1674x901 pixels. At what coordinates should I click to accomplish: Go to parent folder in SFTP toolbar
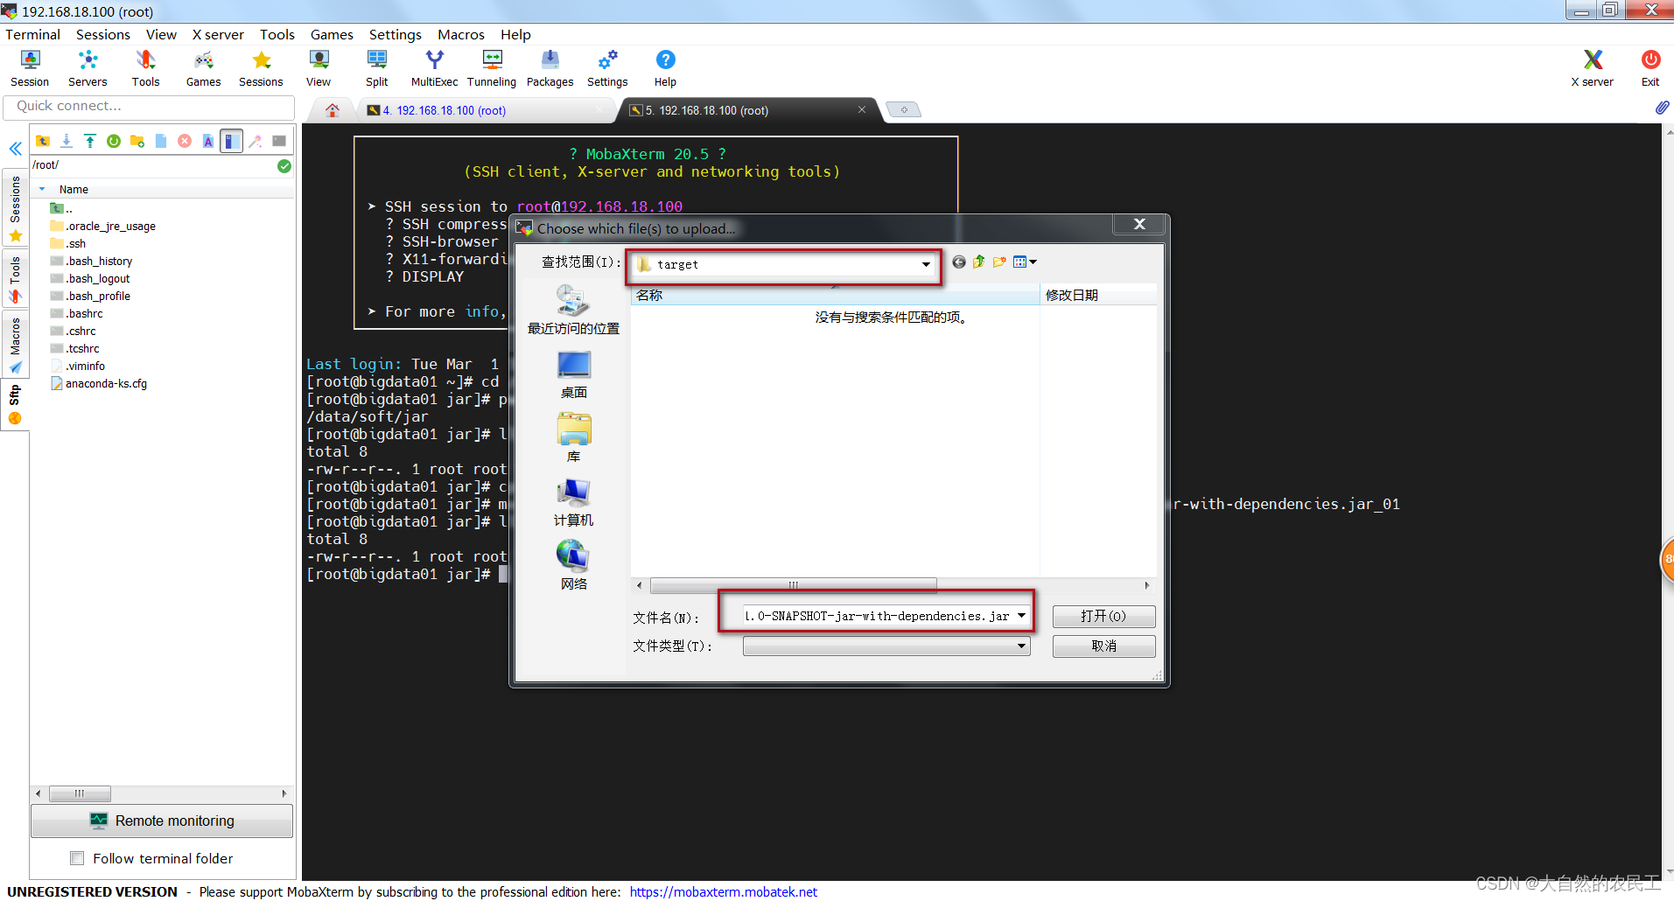pos(43,141)
